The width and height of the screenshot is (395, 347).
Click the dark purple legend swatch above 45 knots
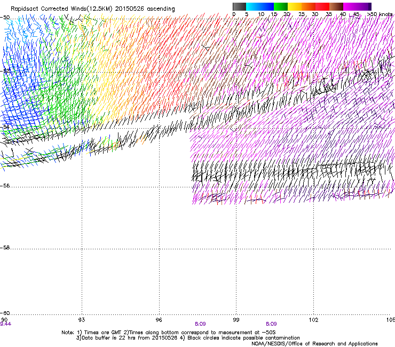pyautogui.click(x=364, y=6)
